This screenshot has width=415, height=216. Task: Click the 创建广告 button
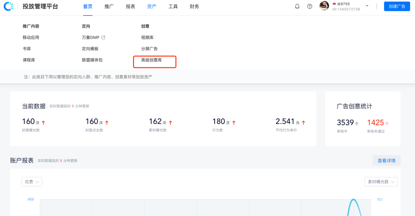tap(397, 6)
